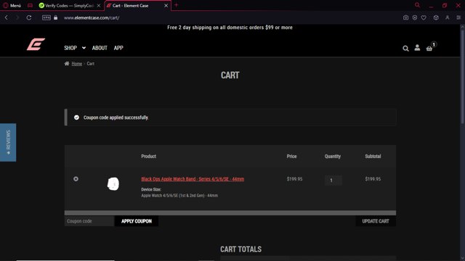
Task: Open the ad blocker shield icon
Action: click(415, 17)
